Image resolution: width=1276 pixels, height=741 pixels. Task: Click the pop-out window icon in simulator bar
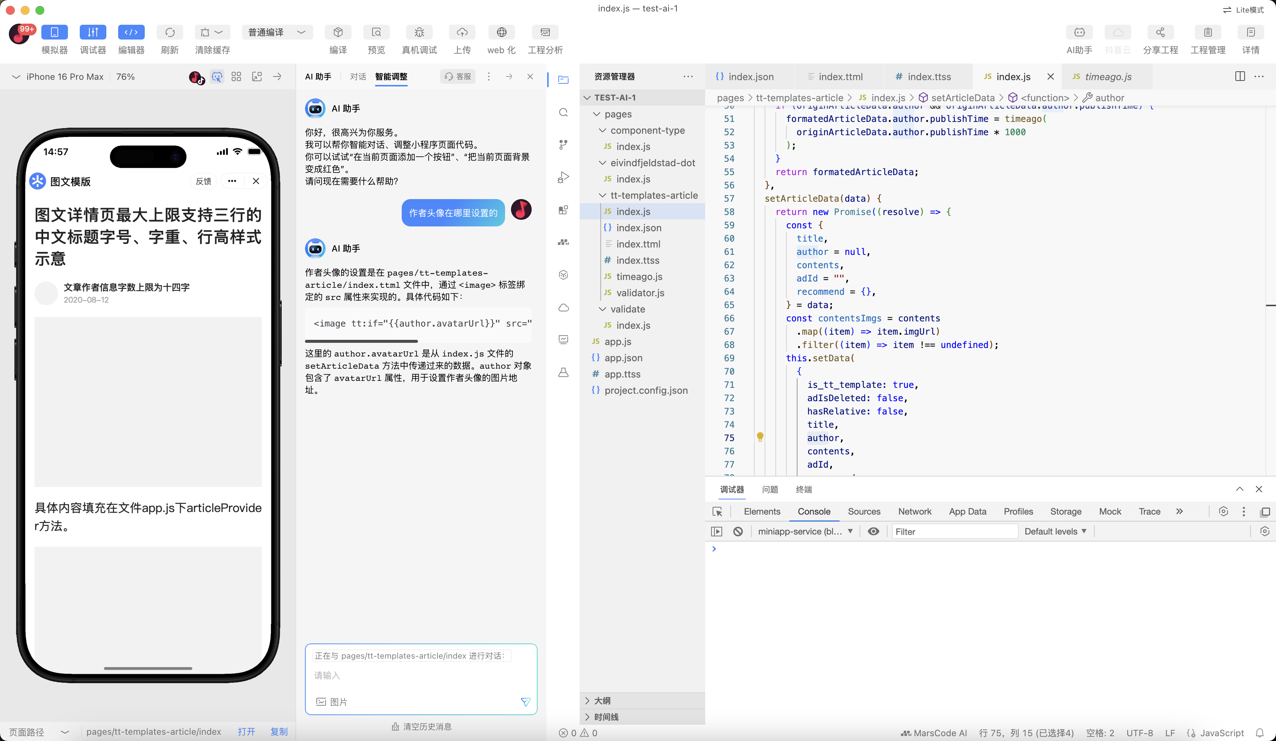pos(257,76)
